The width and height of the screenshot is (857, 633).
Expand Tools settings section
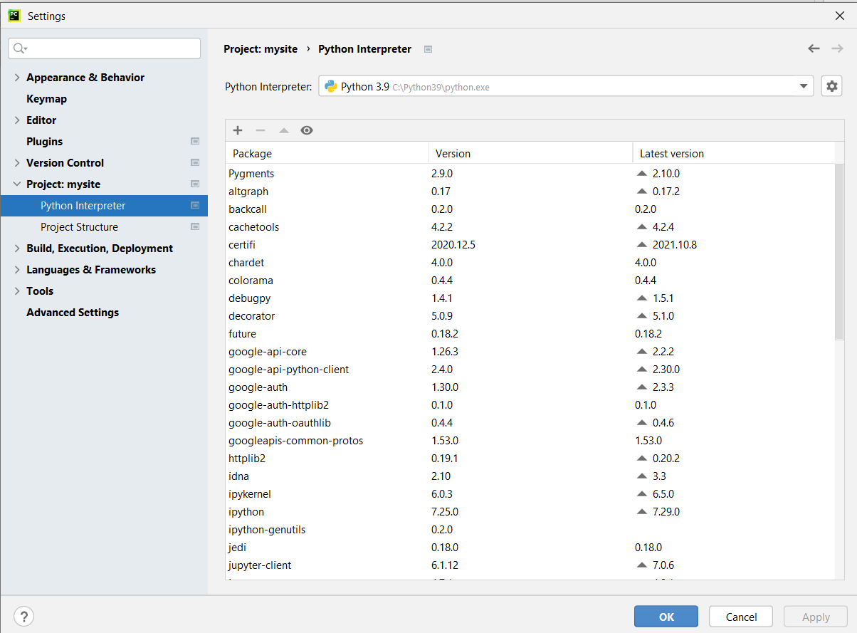(17, 291)
